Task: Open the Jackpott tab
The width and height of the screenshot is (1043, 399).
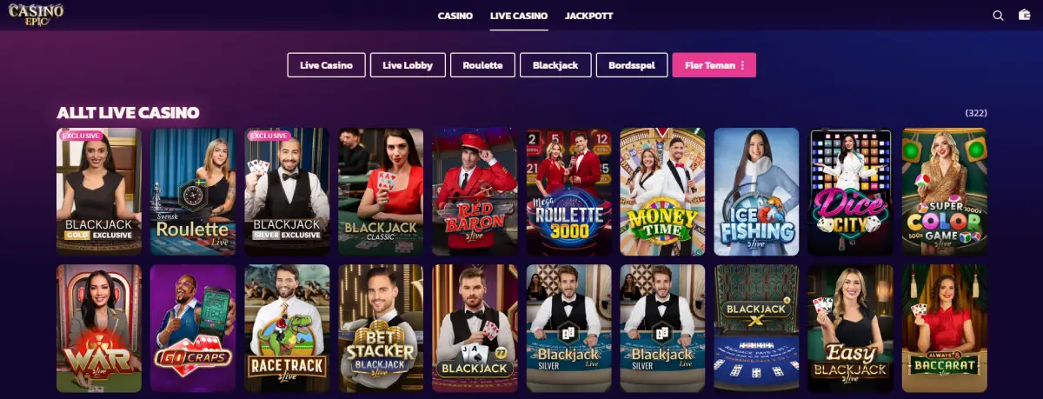Action: [588, 16]
